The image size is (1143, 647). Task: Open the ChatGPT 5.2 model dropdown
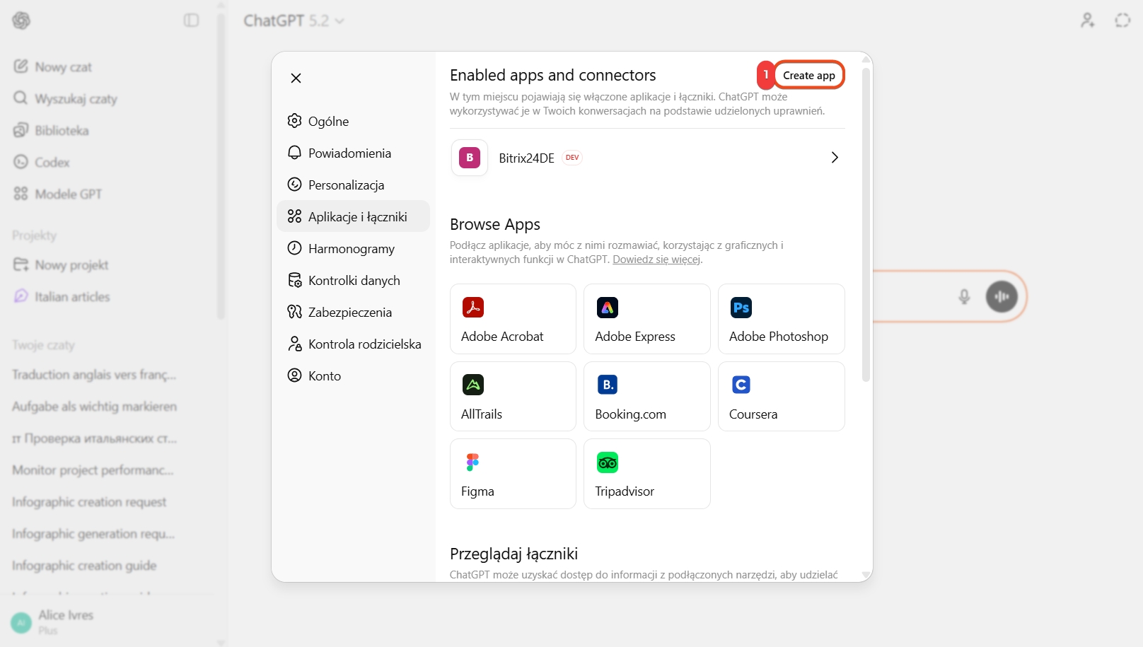[x=294, y=21]
